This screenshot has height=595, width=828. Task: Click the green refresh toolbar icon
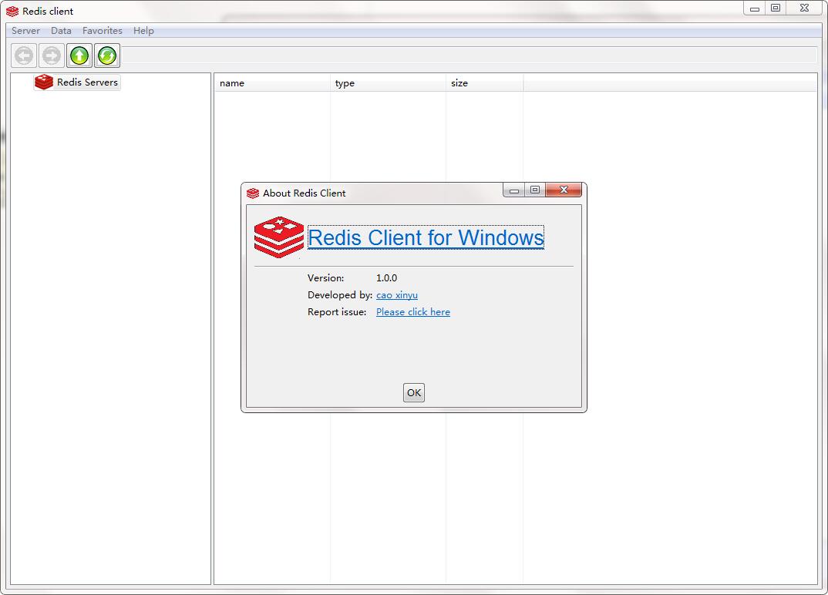(x=107, y=55)
